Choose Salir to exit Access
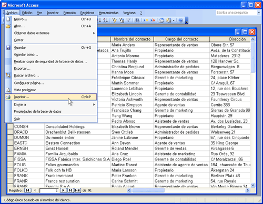 51,119
